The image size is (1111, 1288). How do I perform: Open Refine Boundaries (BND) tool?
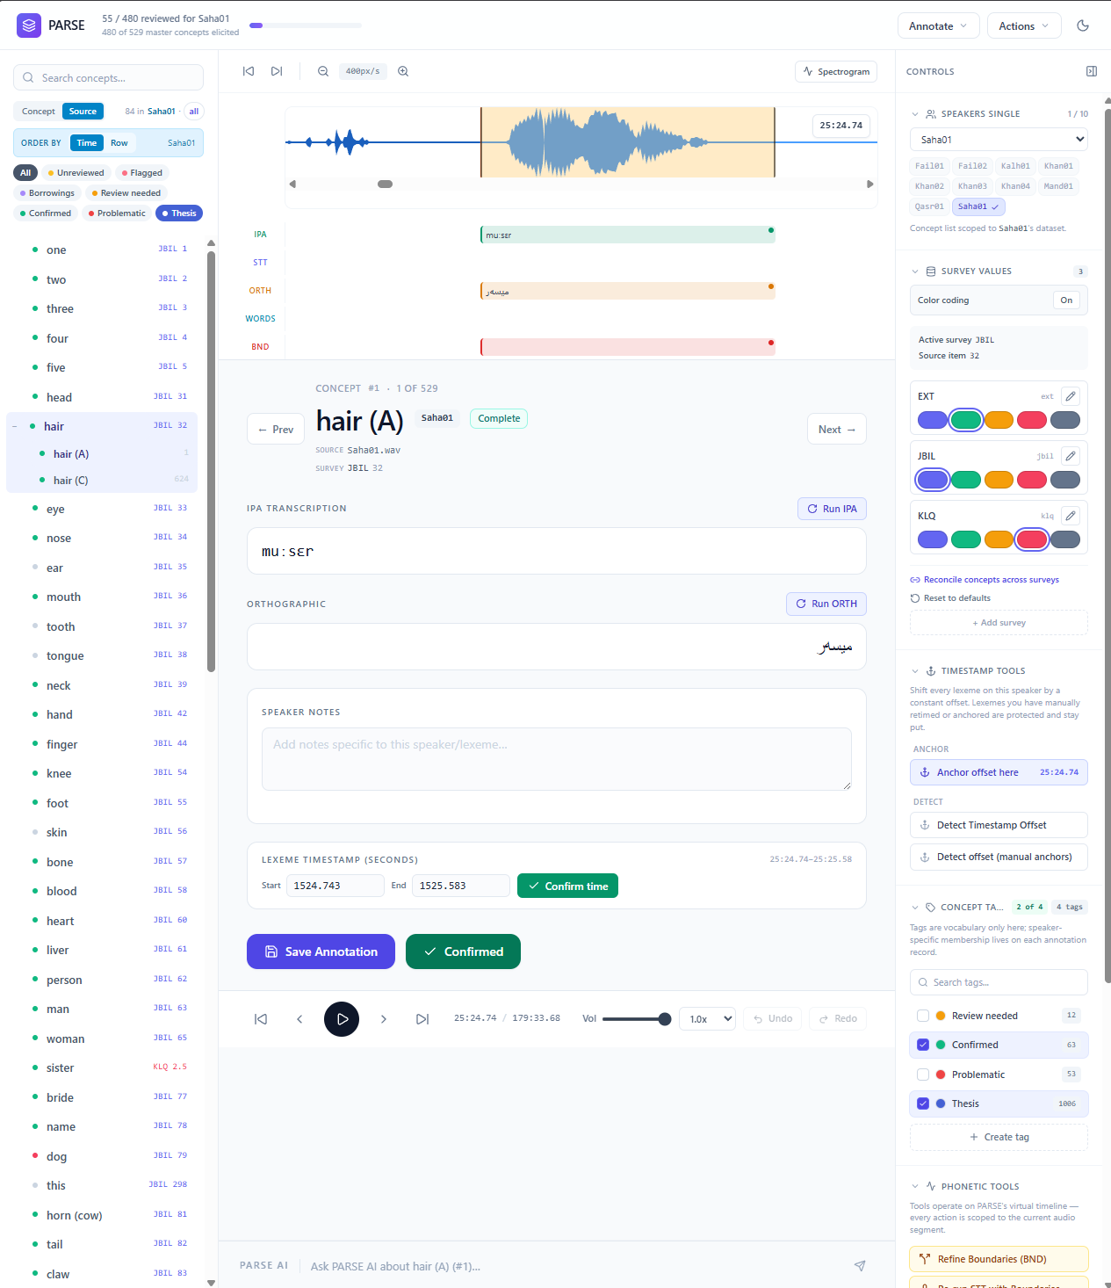(999, 1259)
